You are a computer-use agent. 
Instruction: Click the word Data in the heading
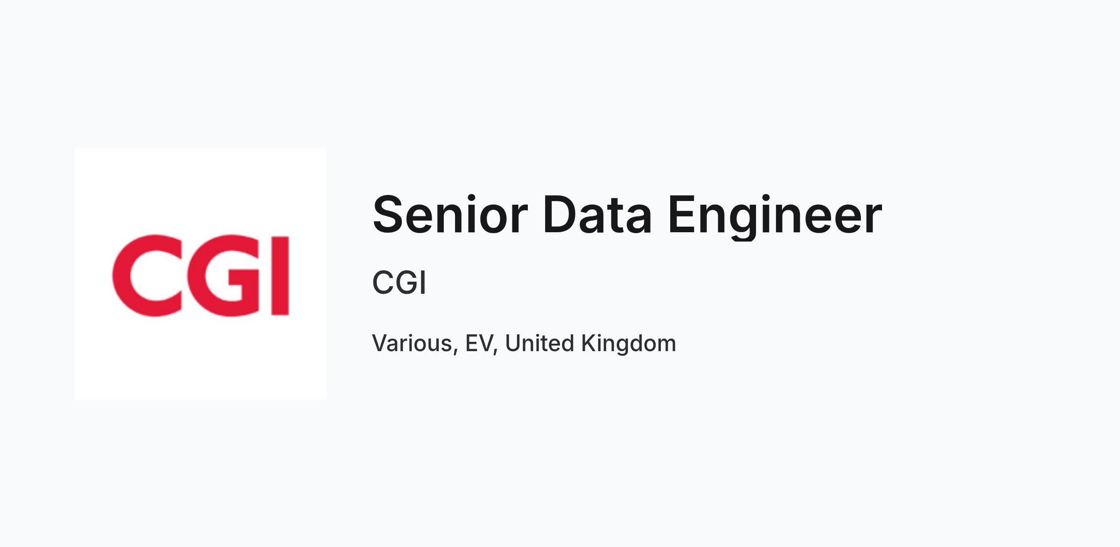click(x=597, y=215)
